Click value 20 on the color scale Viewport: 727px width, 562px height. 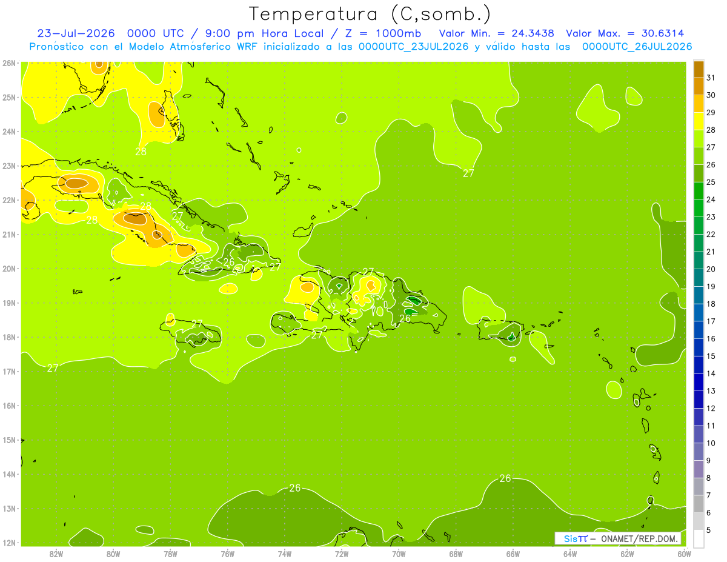[x=711, y=269]
